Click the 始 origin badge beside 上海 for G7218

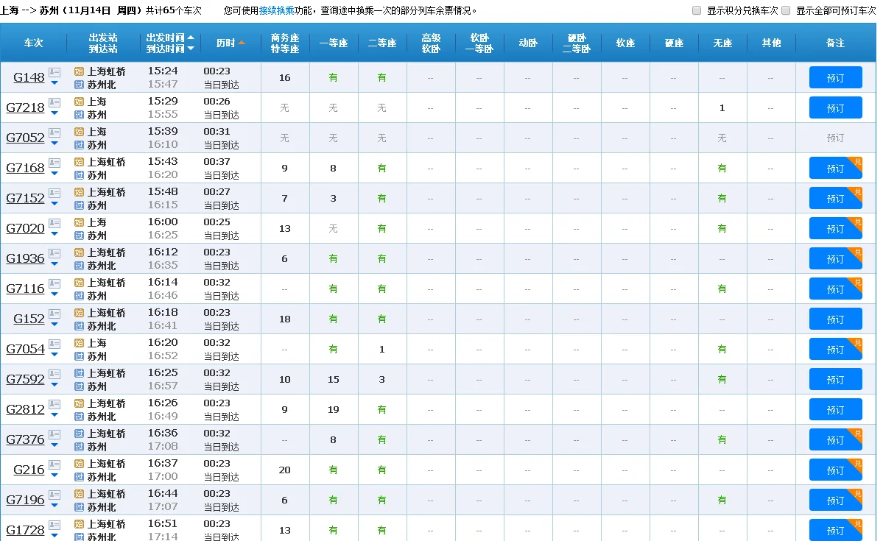80,102
